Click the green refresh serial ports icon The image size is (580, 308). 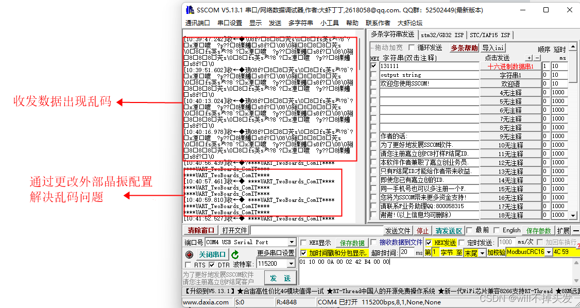(235, 254)
